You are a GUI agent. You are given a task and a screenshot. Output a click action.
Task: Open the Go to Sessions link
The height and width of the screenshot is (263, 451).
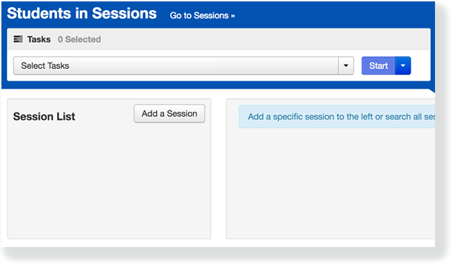pos(202,15)
